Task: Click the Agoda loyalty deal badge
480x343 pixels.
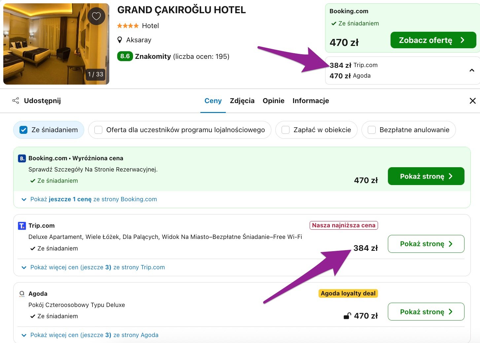Action: pos(348,293)
